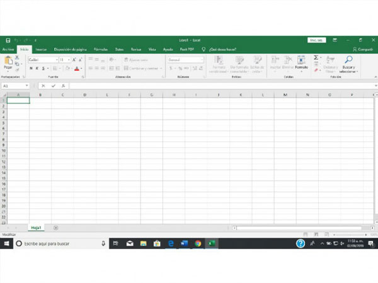Screen dimensions: 378x283
Task: Expand the Name Box A1 dropdown
Action: pos(26,86)
